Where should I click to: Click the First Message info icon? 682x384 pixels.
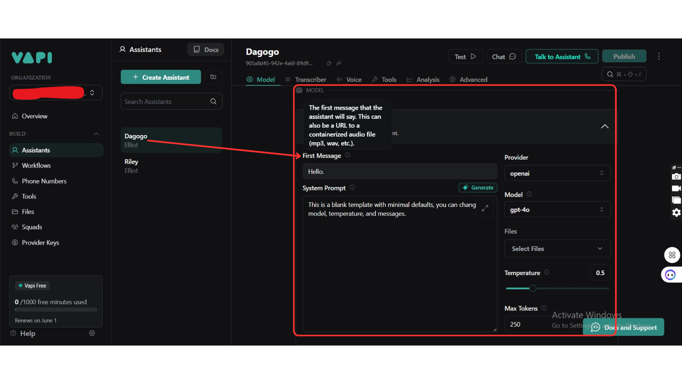click(x=348, y=155)
